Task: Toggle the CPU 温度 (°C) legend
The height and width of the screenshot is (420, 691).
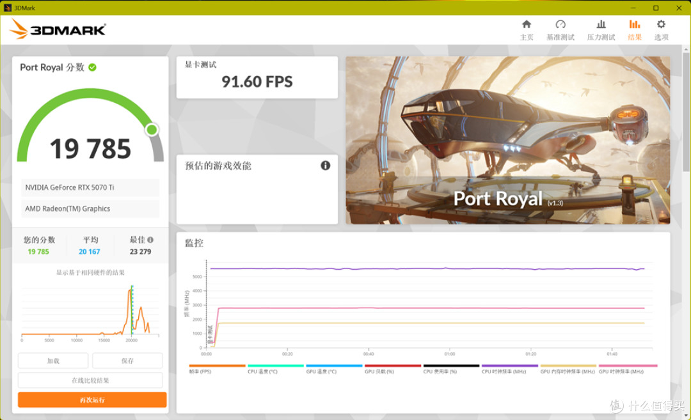Action: 275,369
